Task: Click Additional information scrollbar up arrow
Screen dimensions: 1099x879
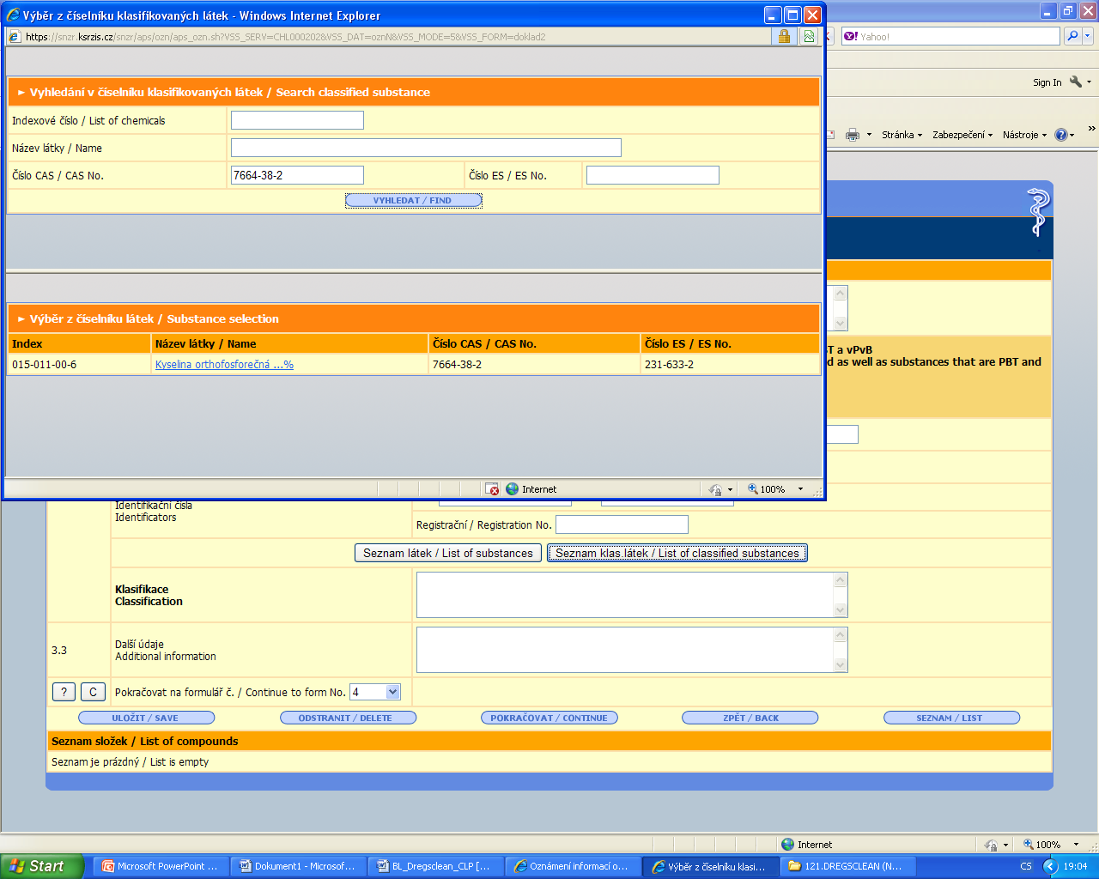Action: pyautogui.click(x=841, y=634)
